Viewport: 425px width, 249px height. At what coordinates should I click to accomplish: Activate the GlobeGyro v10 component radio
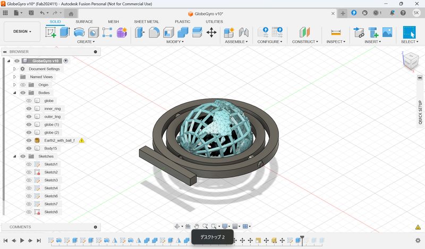66,61
